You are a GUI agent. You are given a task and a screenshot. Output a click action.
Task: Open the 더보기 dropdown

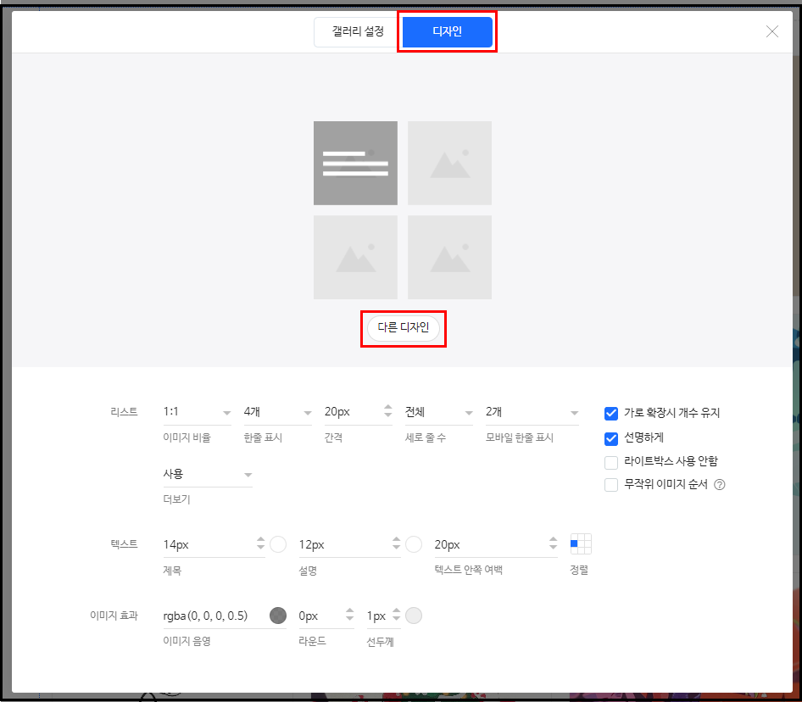(x=208, y=473)
